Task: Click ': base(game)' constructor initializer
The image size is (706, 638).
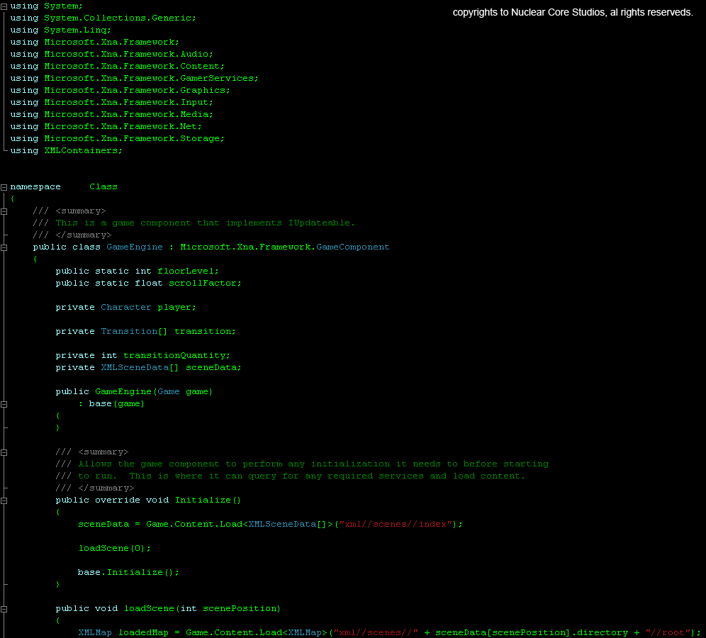Action: click(x=111, y=404)
